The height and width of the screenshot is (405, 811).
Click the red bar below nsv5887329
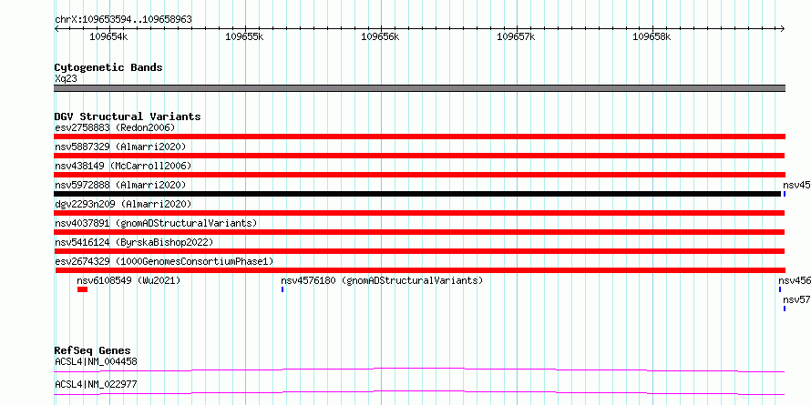[419, 156]
